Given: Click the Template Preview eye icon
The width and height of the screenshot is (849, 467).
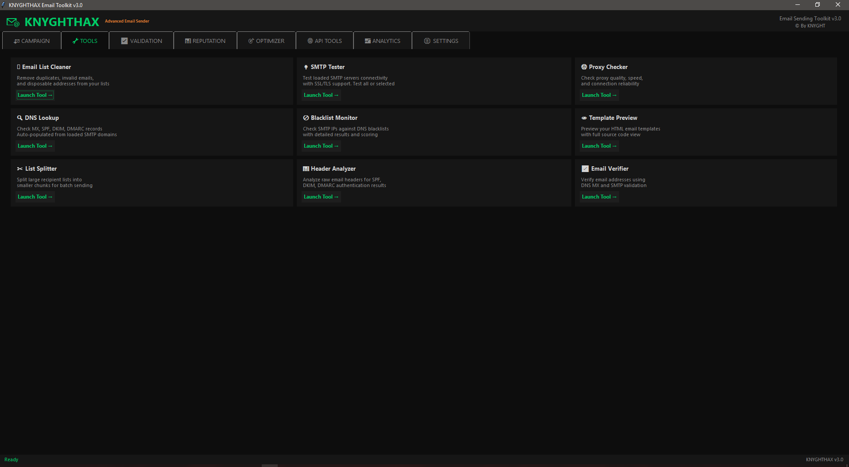Looking at the screenshot, I should click(x=584, y=118).
